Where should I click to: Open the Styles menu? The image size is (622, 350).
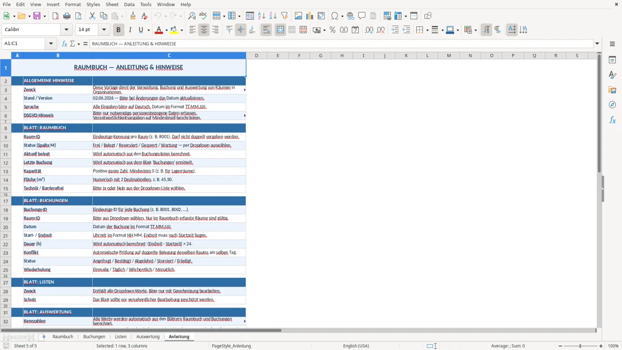pyautogui.click(x=93, y=4)
